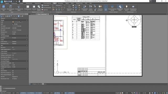Image resolution: width=168 pixels, height=94 pixels.
Task: Switch to the '3D-инструменты' ribbon tab
Action: tap(47, 3)
